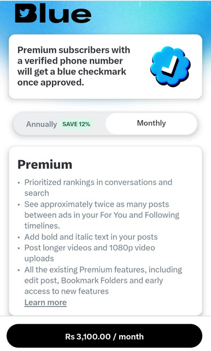The height and width of the screenshot is (351, 211).
Task: Tap the edit post and Bookmark Folders feature
Action: click(103, 280)
